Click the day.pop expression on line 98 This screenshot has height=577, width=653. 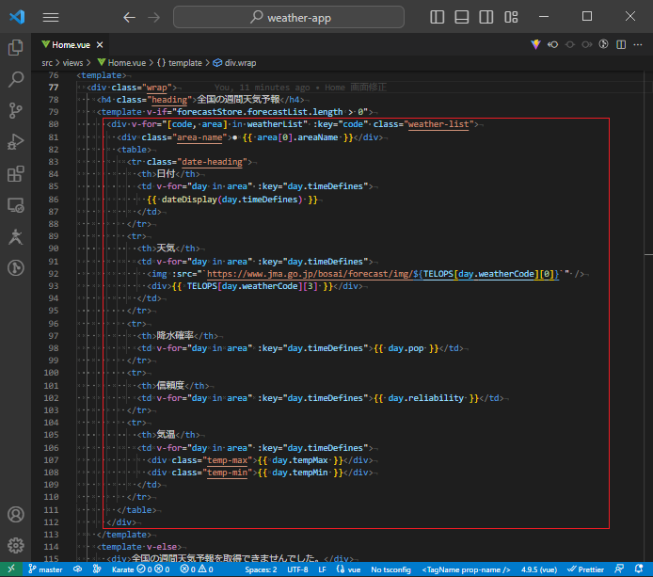coord(406,348)
